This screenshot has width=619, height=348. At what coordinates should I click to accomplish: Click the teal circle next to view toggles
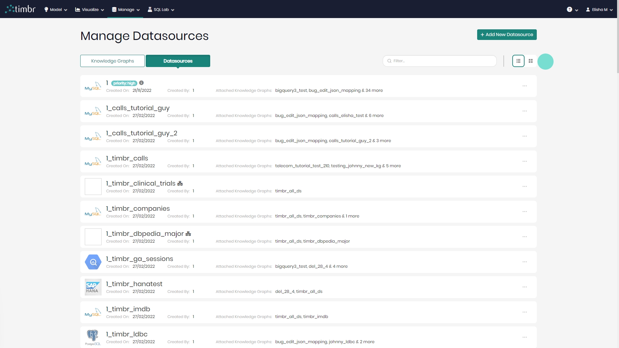point(545,62)
